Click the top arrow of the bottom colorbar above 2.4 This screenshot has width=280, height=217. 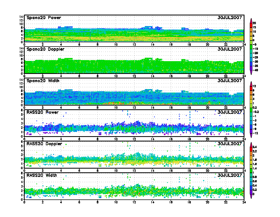click(x=251, y=144)
